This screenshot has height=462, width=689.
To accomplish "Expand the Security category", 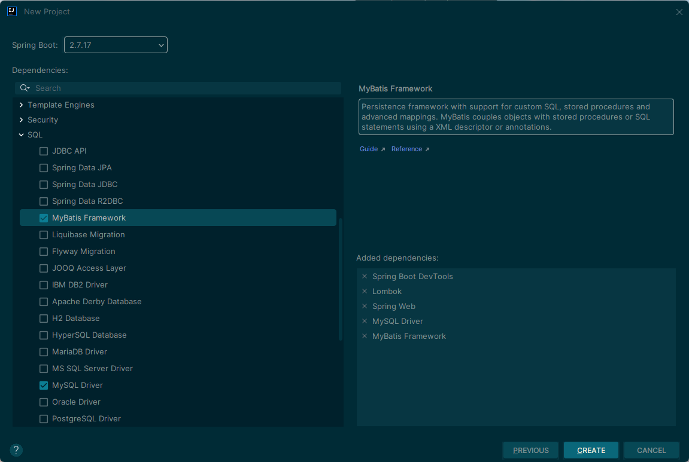I will (x=21, y=120).
